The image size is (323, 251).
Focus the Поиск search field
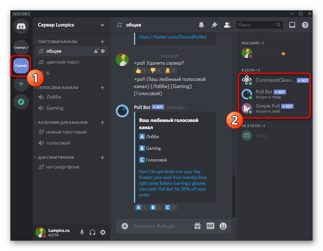click(x=259, y=25)
